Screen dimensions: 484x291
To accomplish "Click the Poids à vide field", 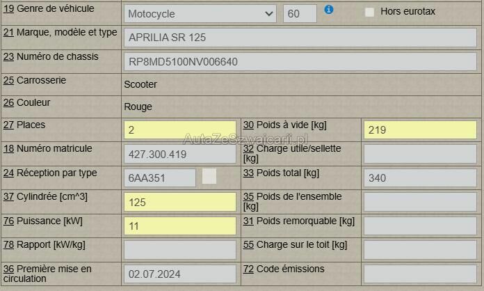I will (419, 129).
